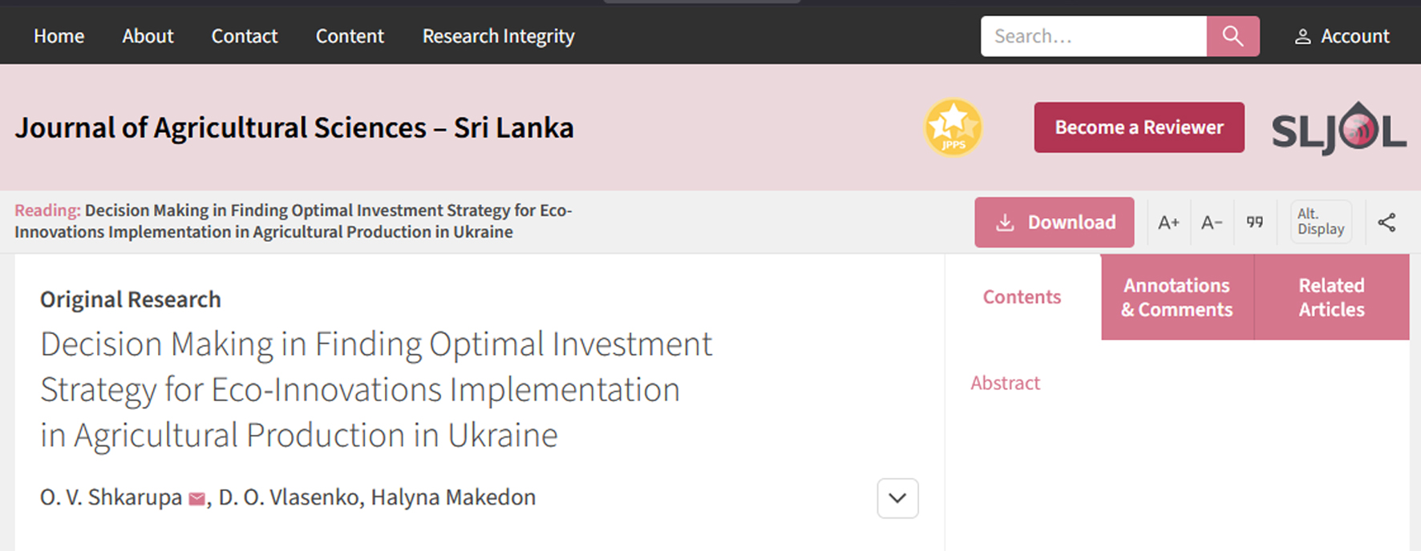Viewport: 1421px width, 551px height.
Task: Open the Research Integrity menu item
Action: (x=499, y=36)
